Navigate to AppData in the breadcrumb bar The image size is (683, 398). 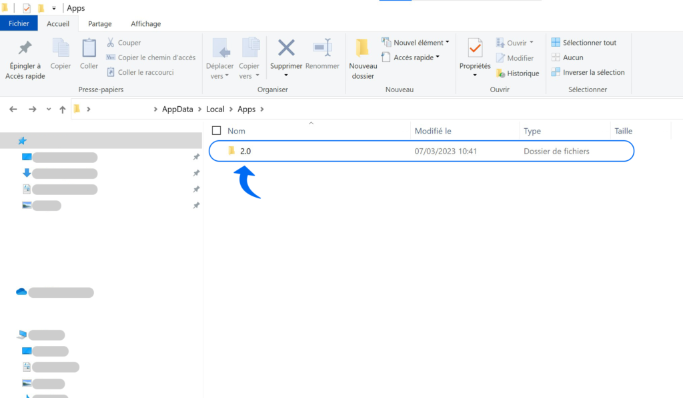click(177, 109)
